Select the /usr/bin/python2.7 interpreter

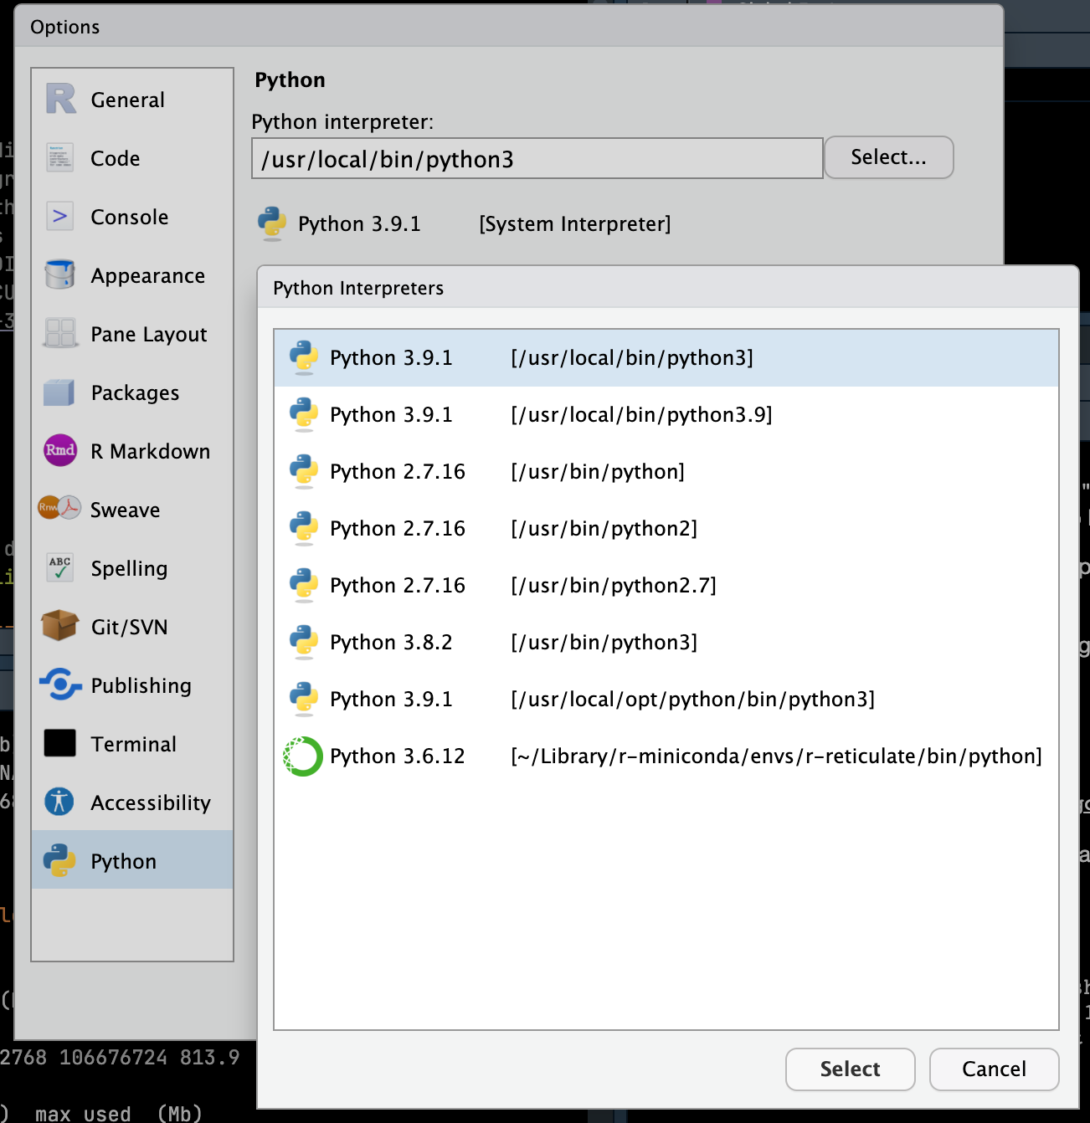(586, 585)
